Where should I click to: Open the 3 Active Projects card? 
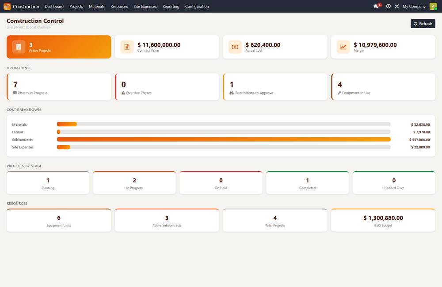59,47
